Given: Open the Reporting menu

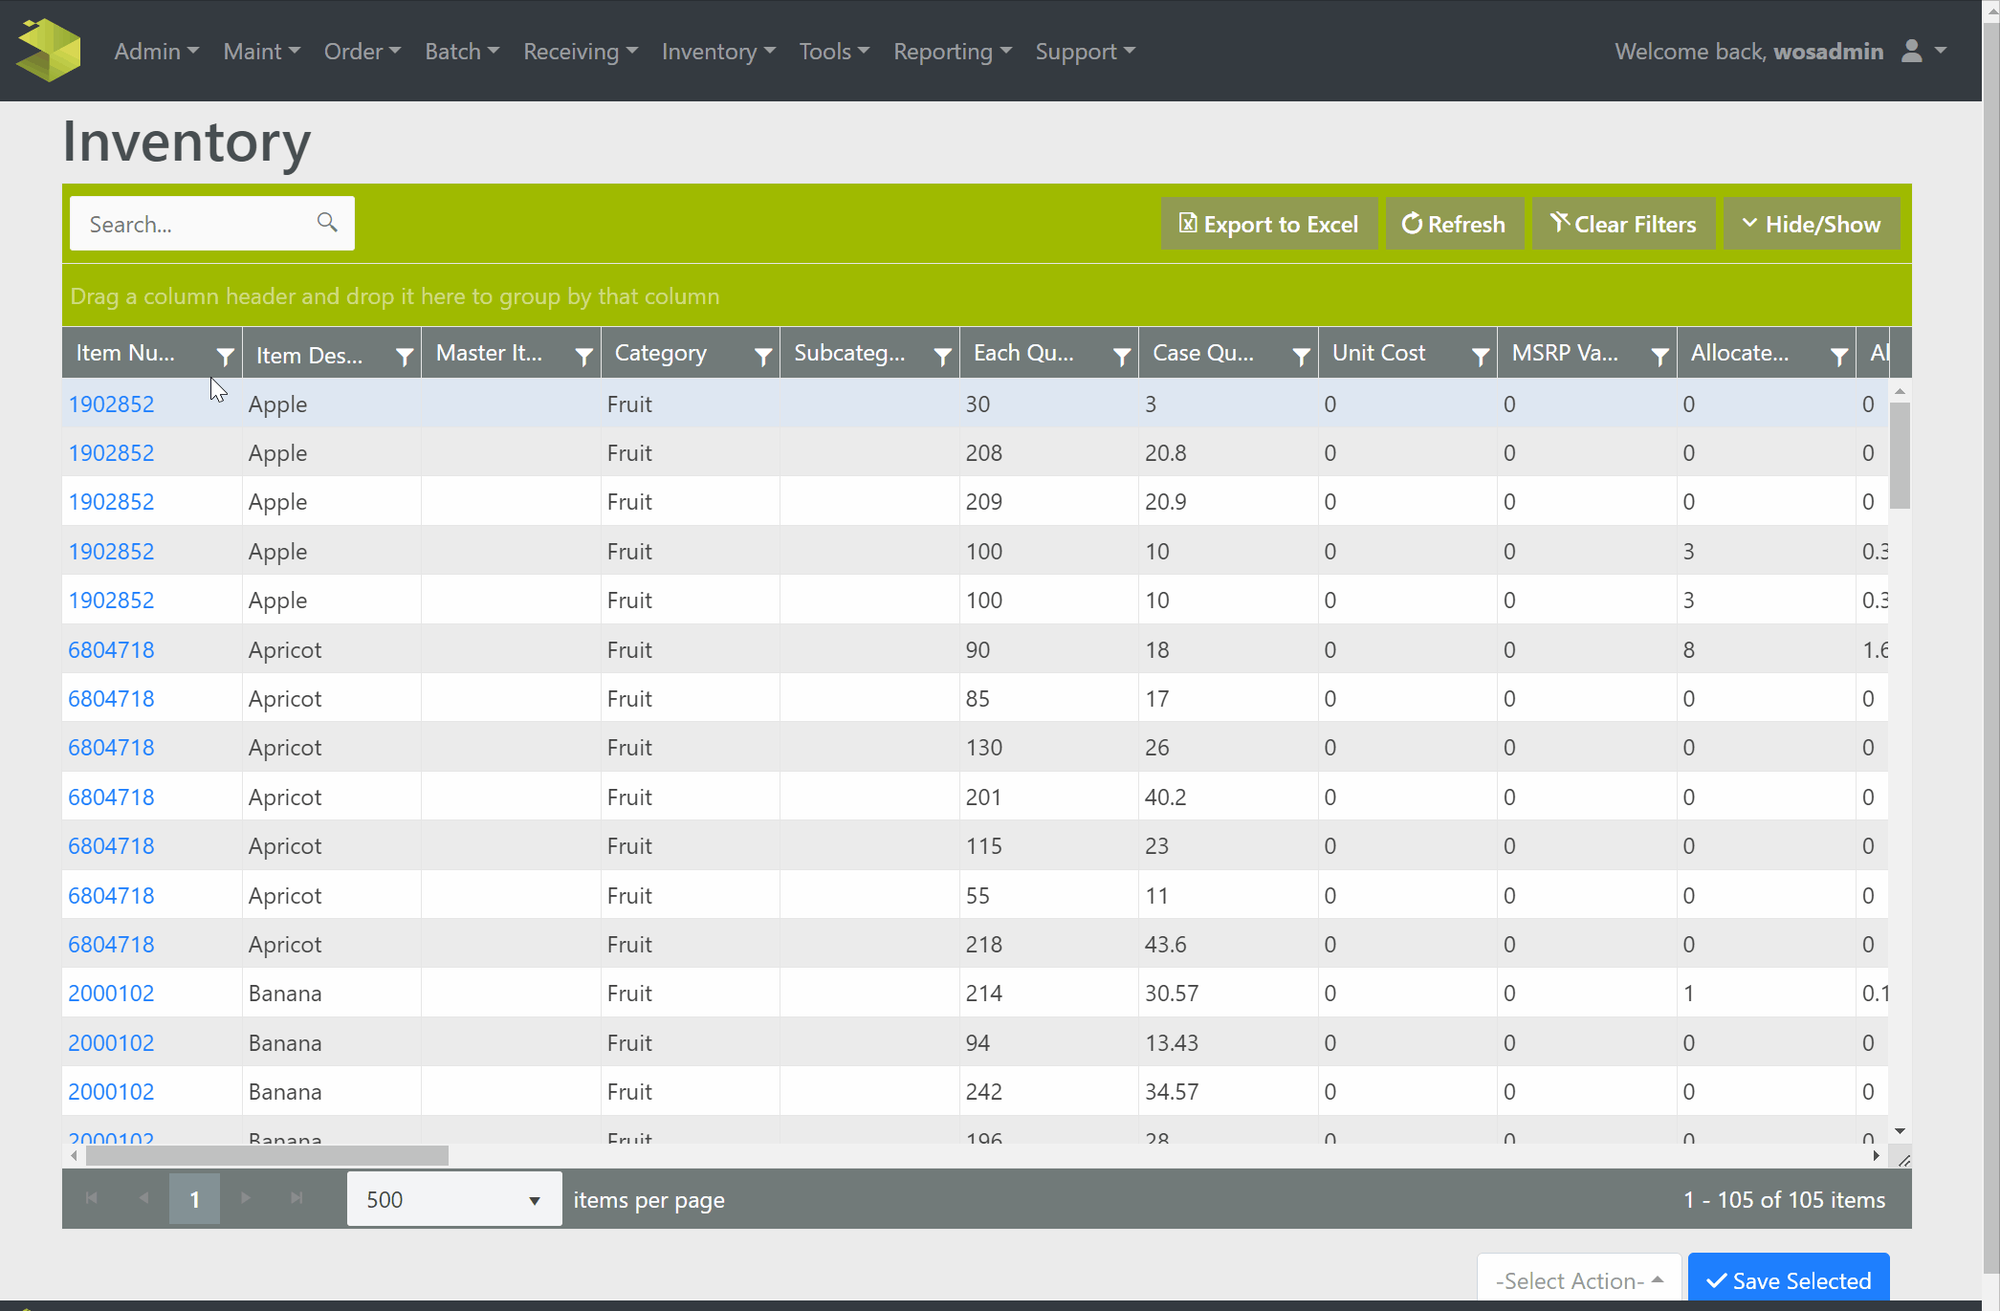Looking at the screenshot, I should (x=952, y=52).
